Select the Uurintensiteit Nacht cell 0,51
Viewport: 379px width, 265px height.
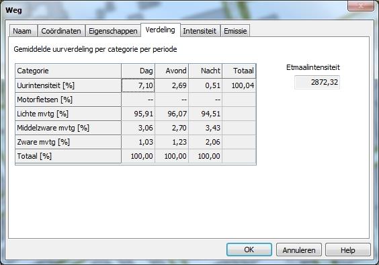(x=206, y=85)
